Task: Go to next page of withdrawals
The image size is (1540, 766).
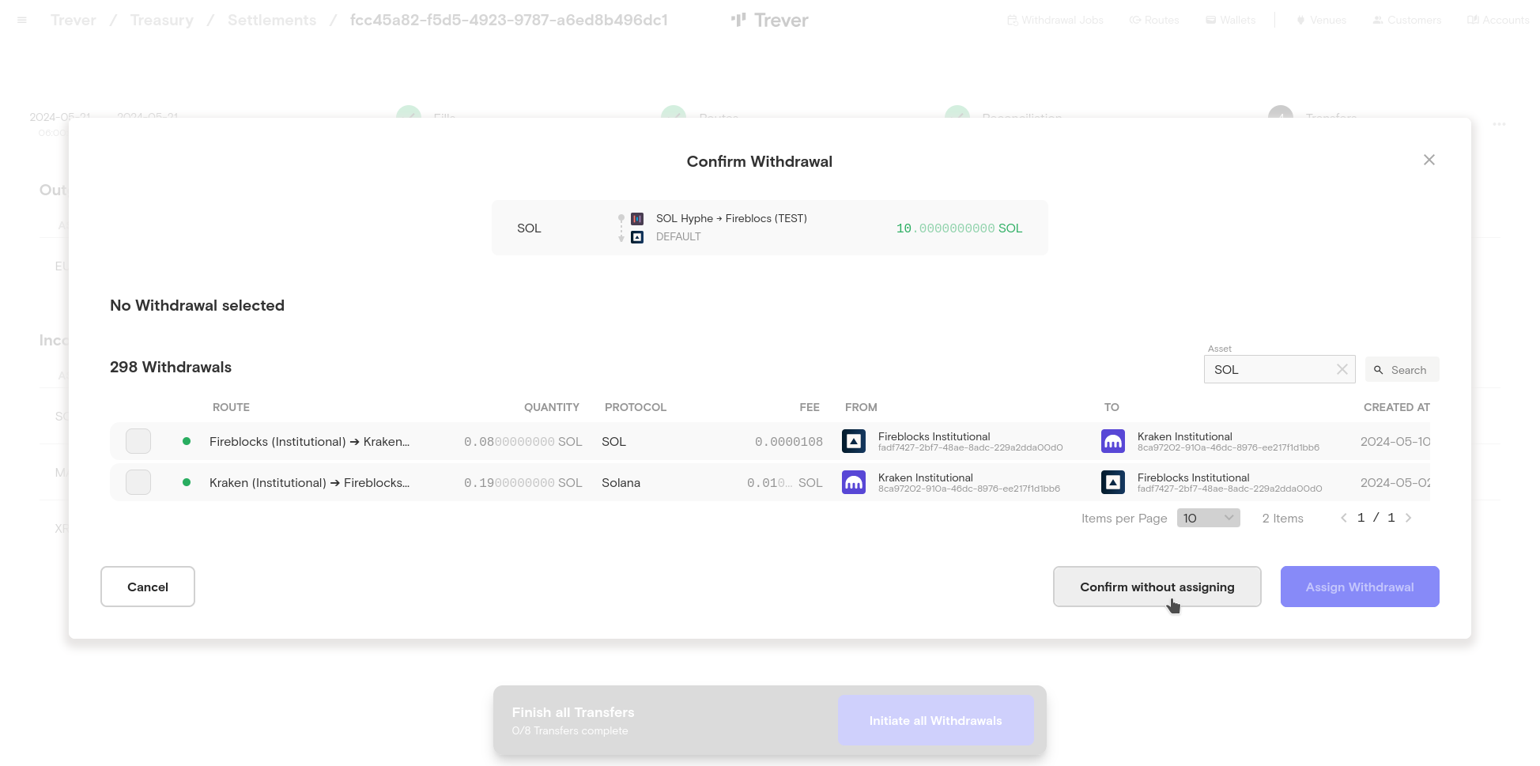Action: 1408,518
